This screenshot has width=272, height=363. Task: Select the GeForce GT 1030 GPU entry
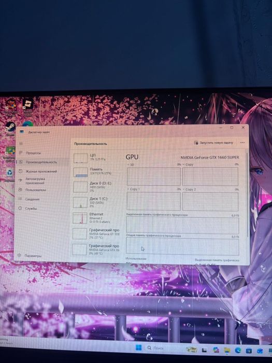coord(96,233)
